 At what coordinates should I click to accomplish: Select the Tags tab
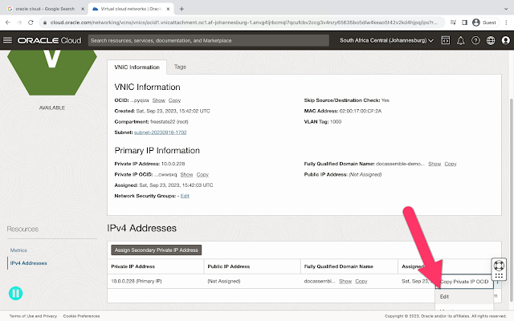pyautogui.click(x=180, y=67)
